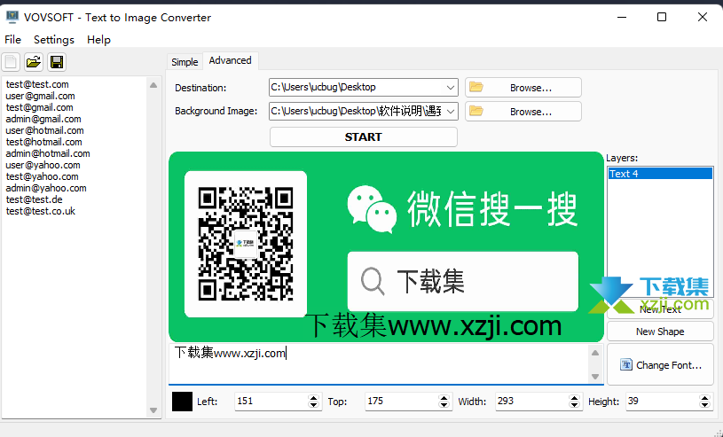Decrease the Top value with down arrow
723x437 pixels.
444,405
